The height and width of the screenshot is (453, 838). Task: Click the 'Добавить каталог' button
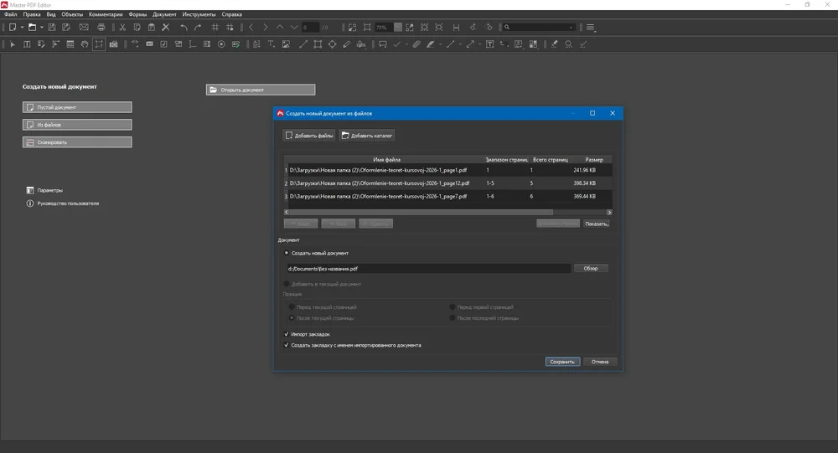pos(367,136)
